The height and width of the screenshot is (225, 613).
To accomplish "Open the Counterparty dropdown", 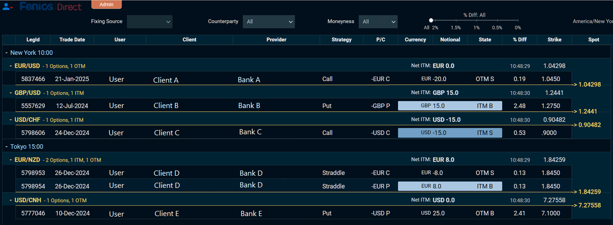I will (x=268, y=22).
